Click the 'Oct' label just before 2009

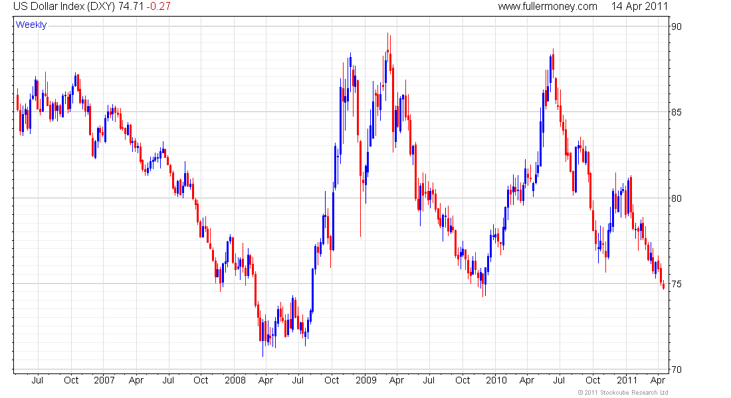[332, 380]
